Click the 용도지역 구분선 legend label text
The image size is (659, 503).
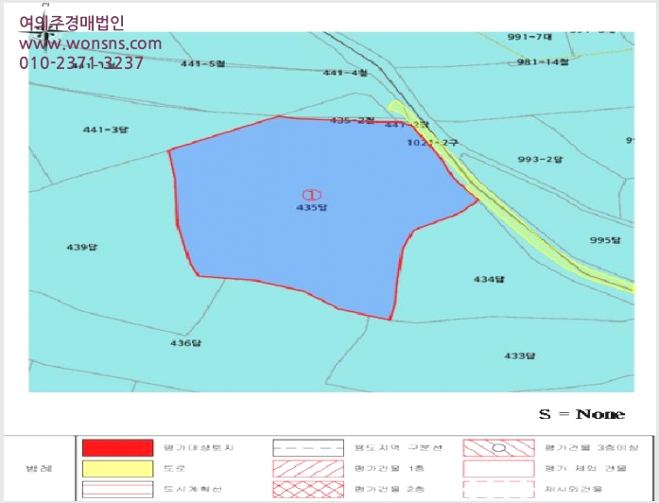coord(398,448)
